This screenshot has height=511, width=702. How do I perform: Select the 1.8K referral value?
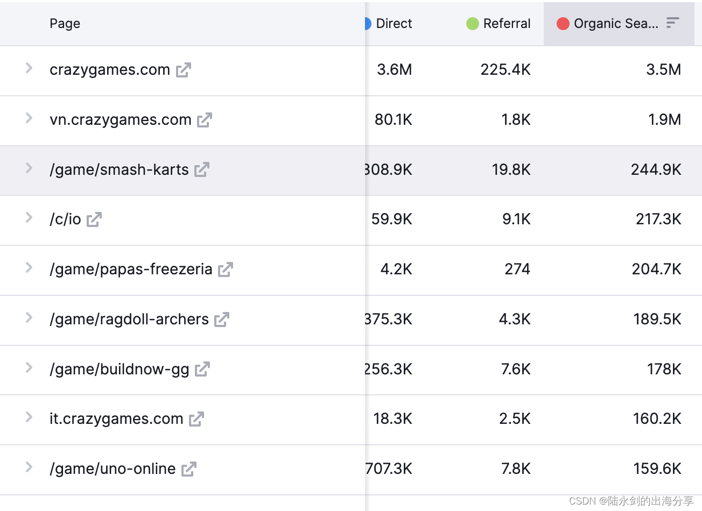516,120
